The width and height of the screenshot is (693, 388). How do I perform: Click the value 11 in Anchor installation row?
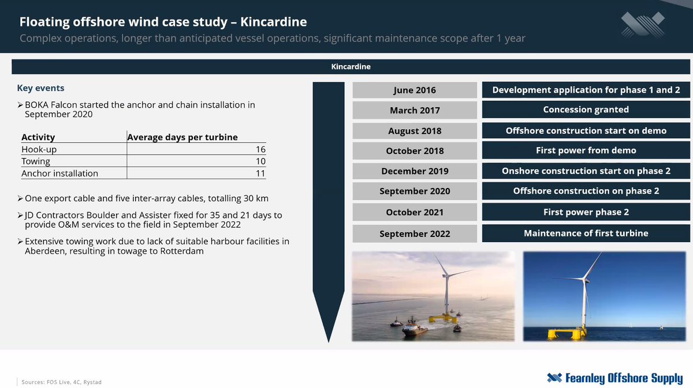click(x=260, y=174)
